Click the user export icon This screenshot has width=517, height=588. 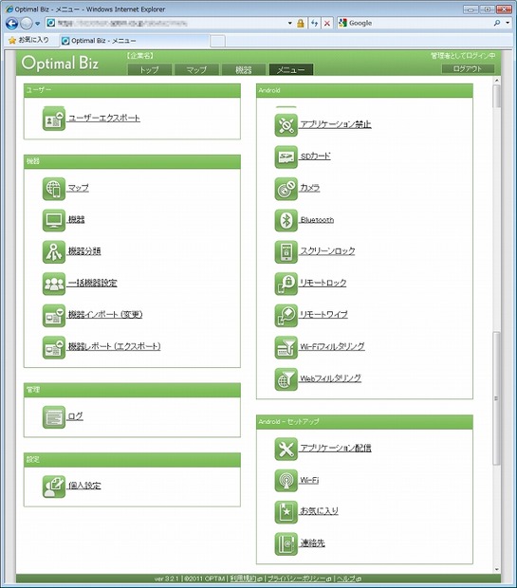point(54,119)
